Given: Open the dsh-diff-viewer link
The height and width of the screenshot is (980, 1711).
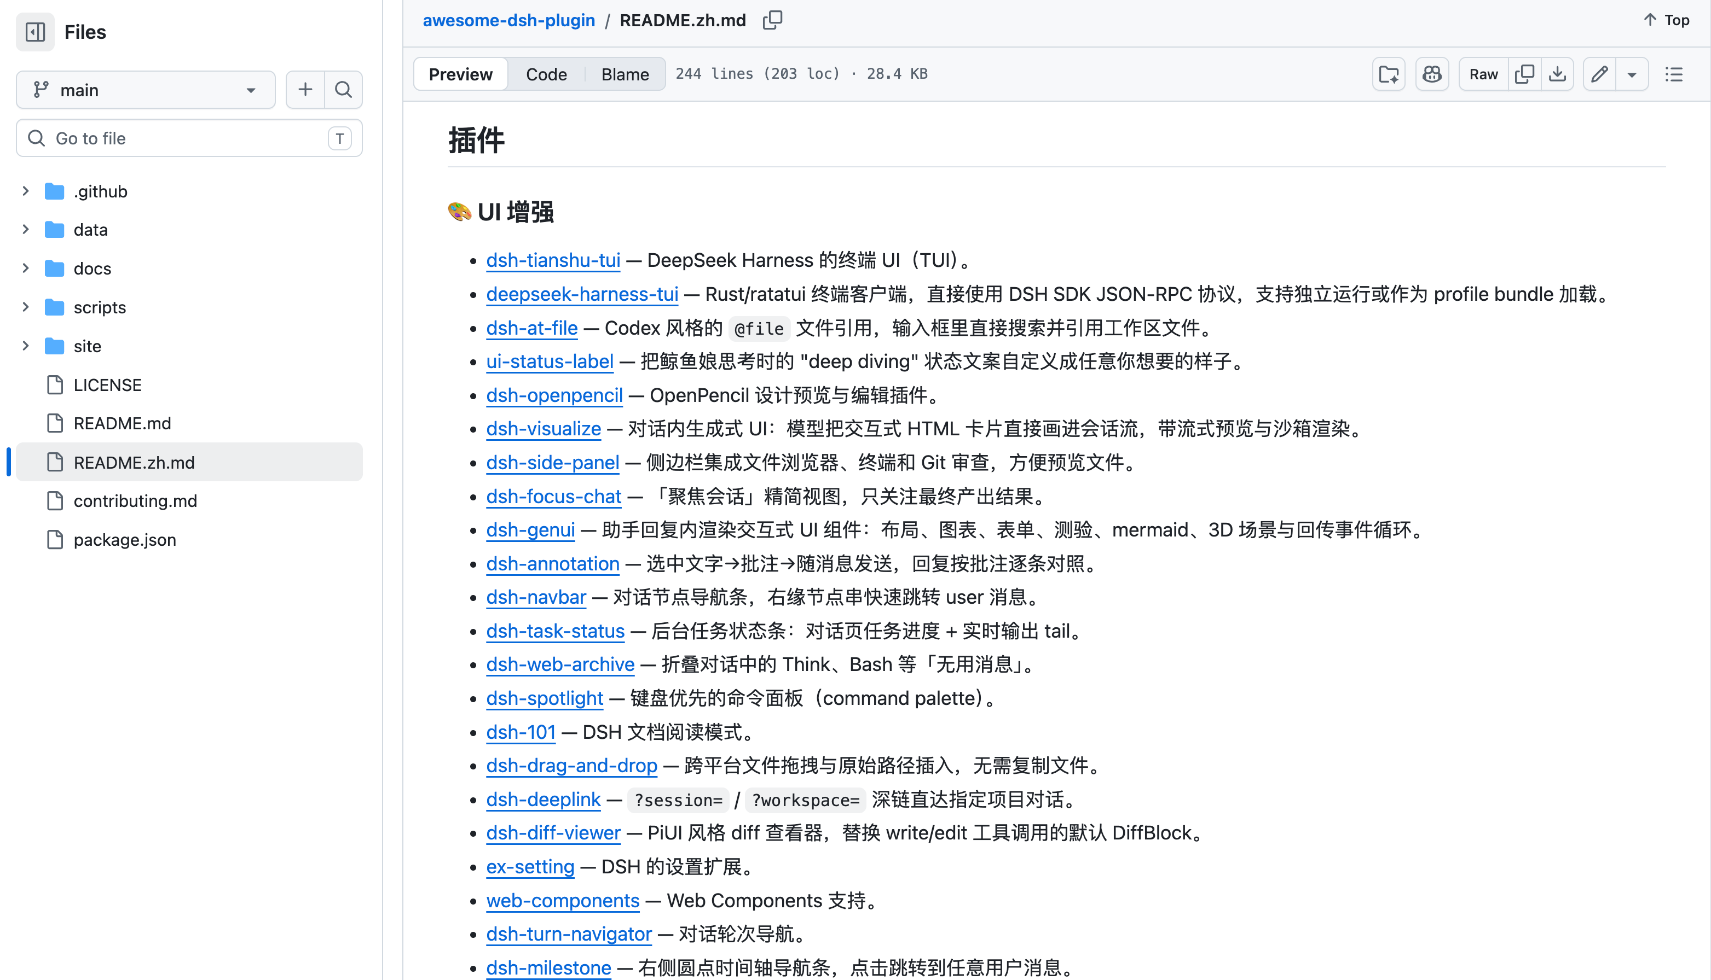Looking at the screenshot, I should [554, 833].
